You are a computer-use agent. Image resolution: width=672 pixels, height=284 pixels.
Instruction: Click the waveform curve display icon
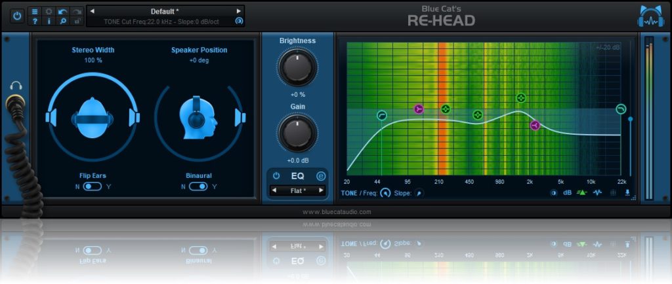click(x=597, y=193)
